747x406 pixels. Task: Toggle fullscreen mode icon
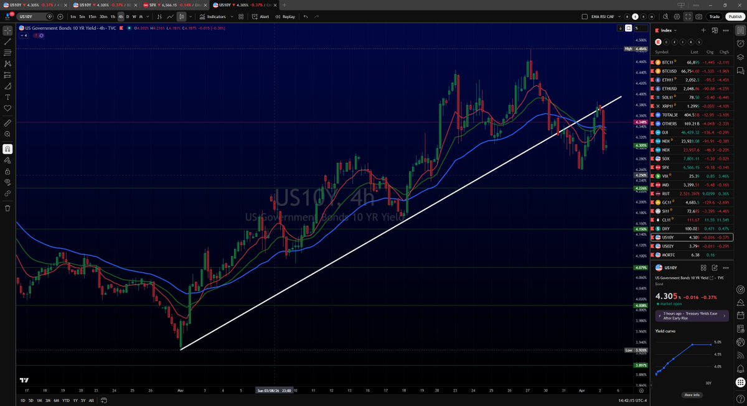click(x=688, y=17)
